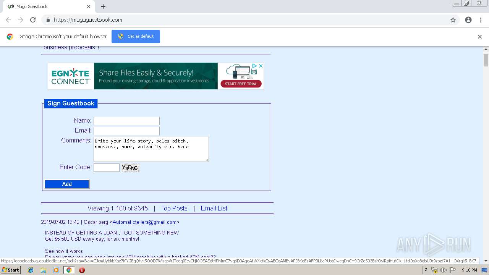
Task: Click the 'Get $5,500 USD every day' line
Action: 92,239
